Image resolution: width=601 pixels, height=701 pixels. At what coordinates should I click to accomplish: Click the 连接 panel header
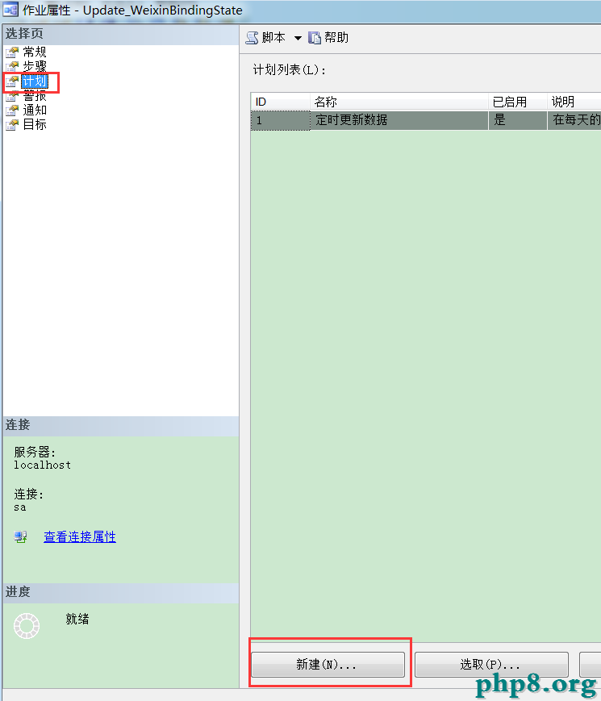click(121, 425)
